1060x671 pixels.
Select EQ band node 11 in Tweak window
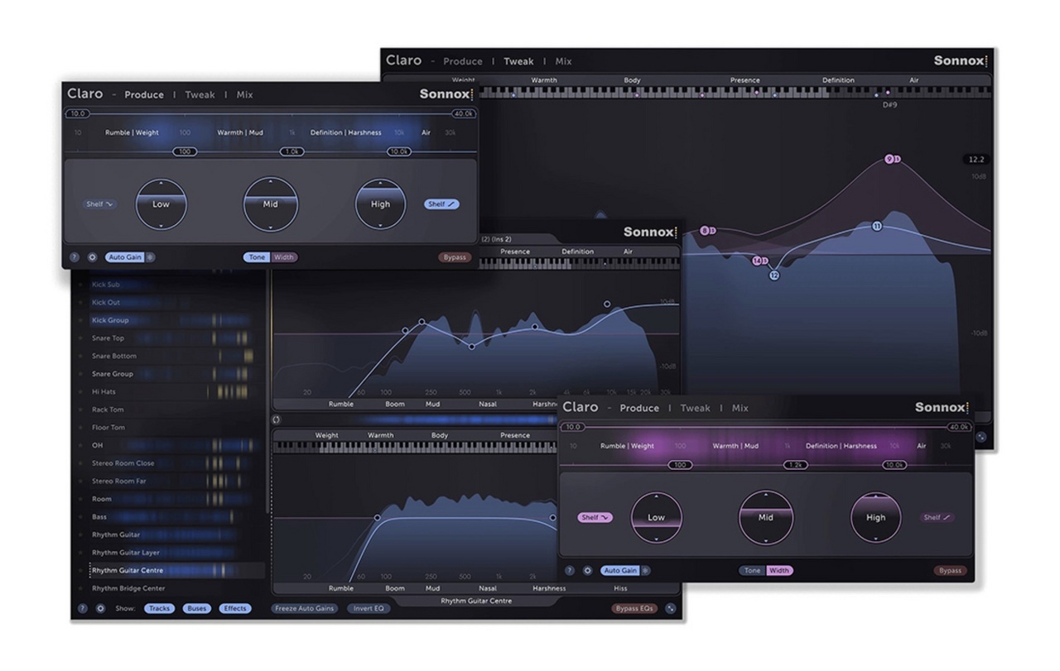877,226
